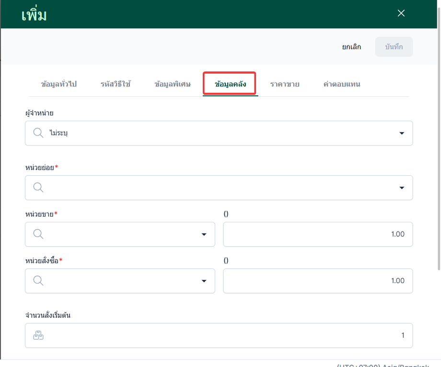
Task: Expand the ผู้จำหน่าย dropdown arrow
Action: point(402,133)
